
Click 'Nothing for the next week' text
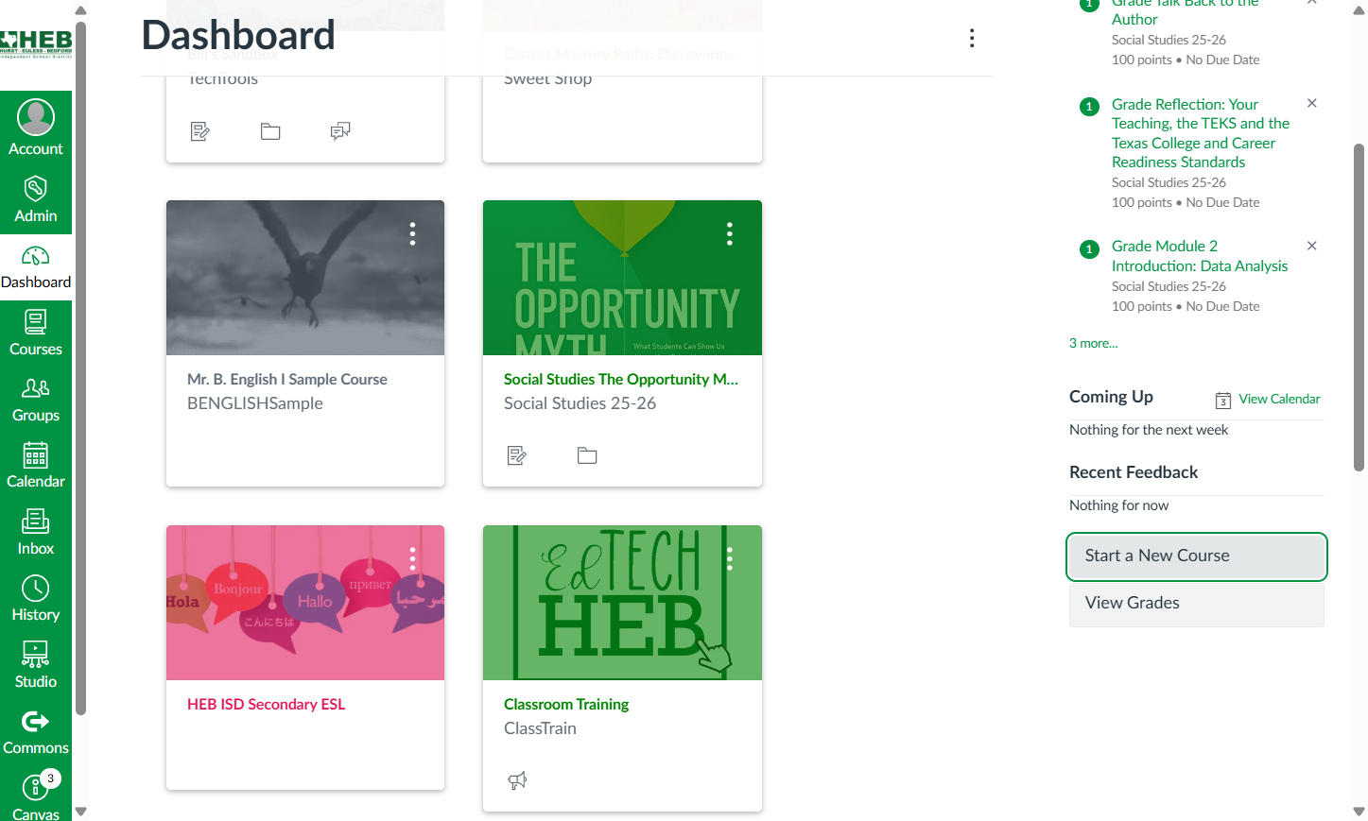click(x=1149, y=430)
